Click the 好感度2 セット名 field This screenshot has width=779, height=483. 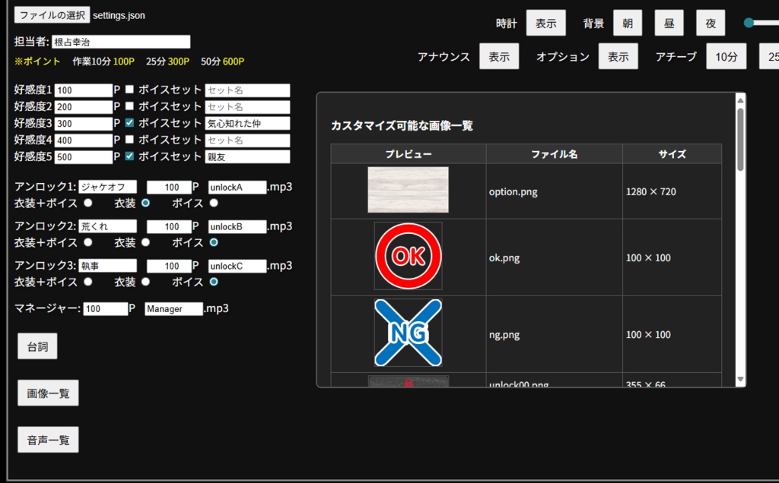pos(247,106)
